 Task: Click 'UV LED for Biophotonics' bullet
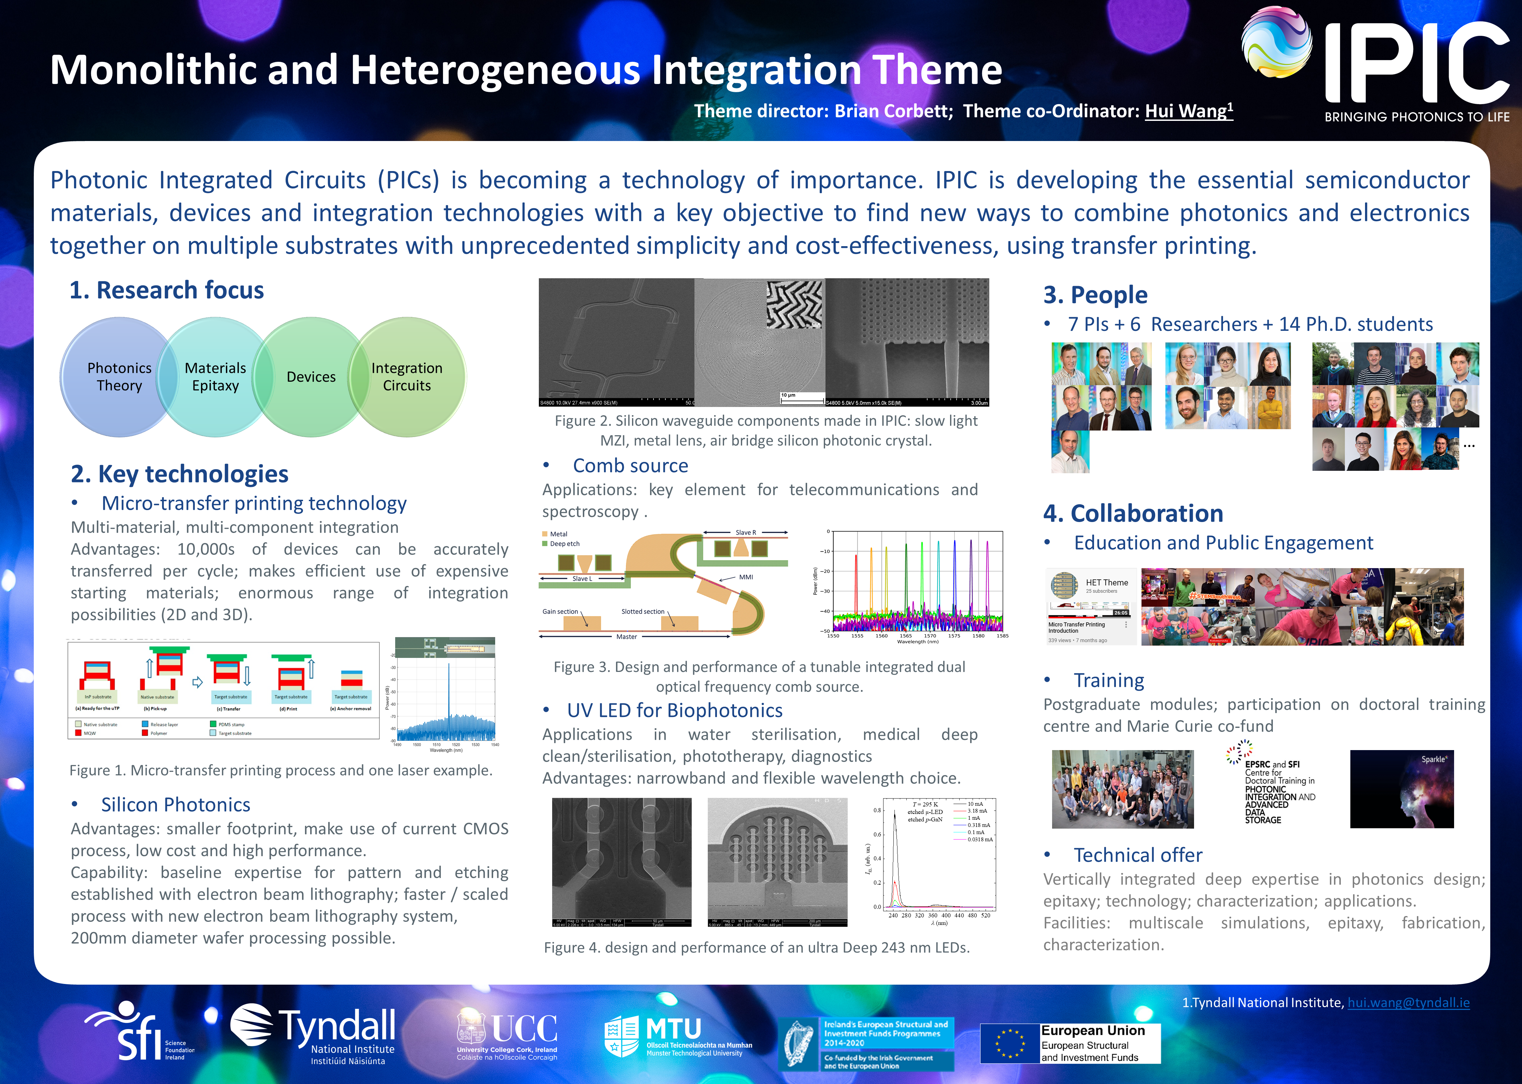tap(675, 711)
